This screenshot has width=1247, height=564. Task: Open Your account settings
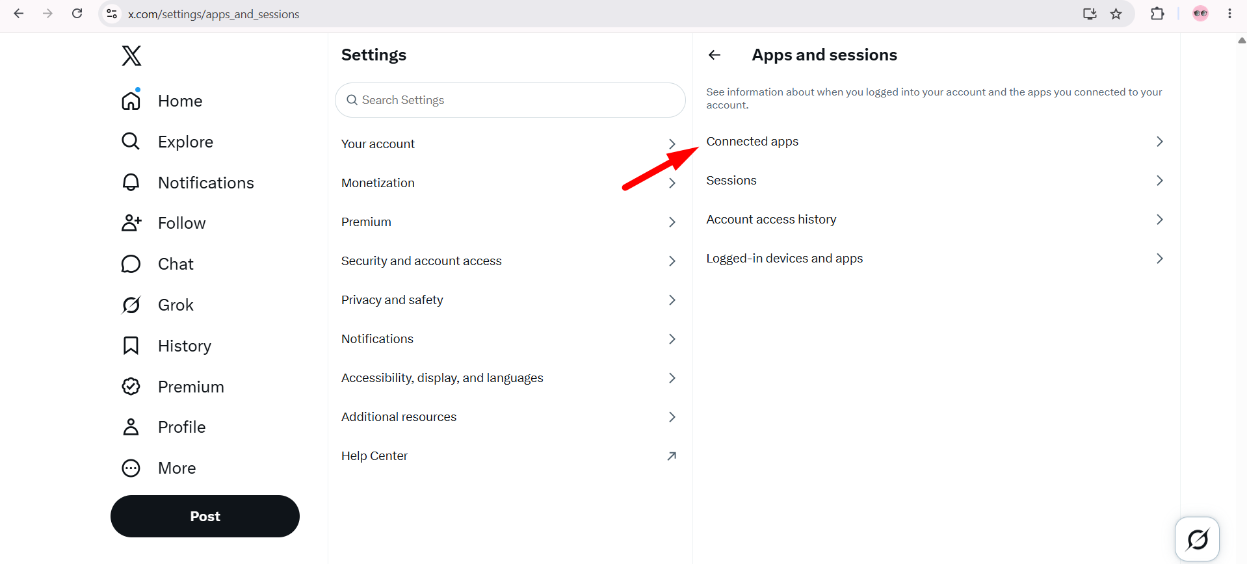pos(510,144)
